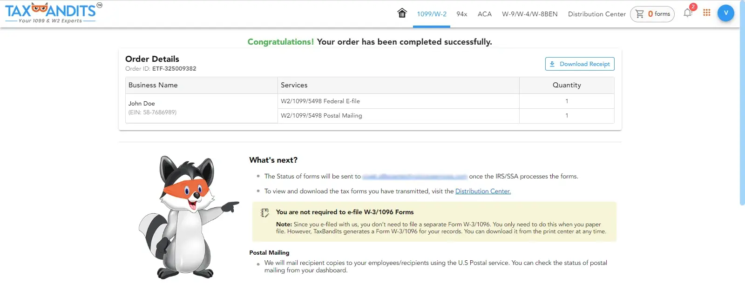Click the Federal E-file quantity 1
The height and width of the screenshot is (290, 745).
(567, 101)
